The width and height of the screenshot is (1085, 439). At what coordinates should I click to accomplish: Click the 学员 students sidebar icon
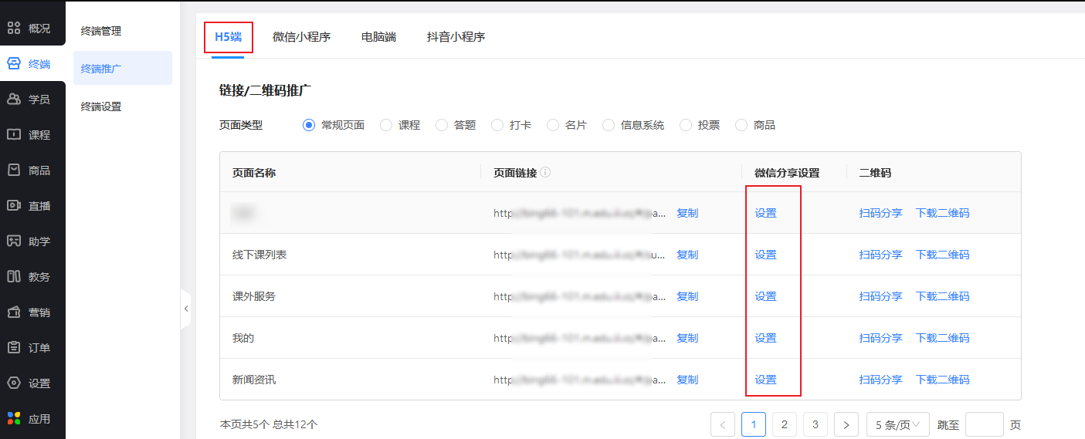click(14, 100)
